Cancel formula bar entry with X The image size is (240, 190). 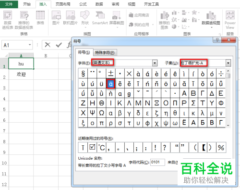click(48, 45)
